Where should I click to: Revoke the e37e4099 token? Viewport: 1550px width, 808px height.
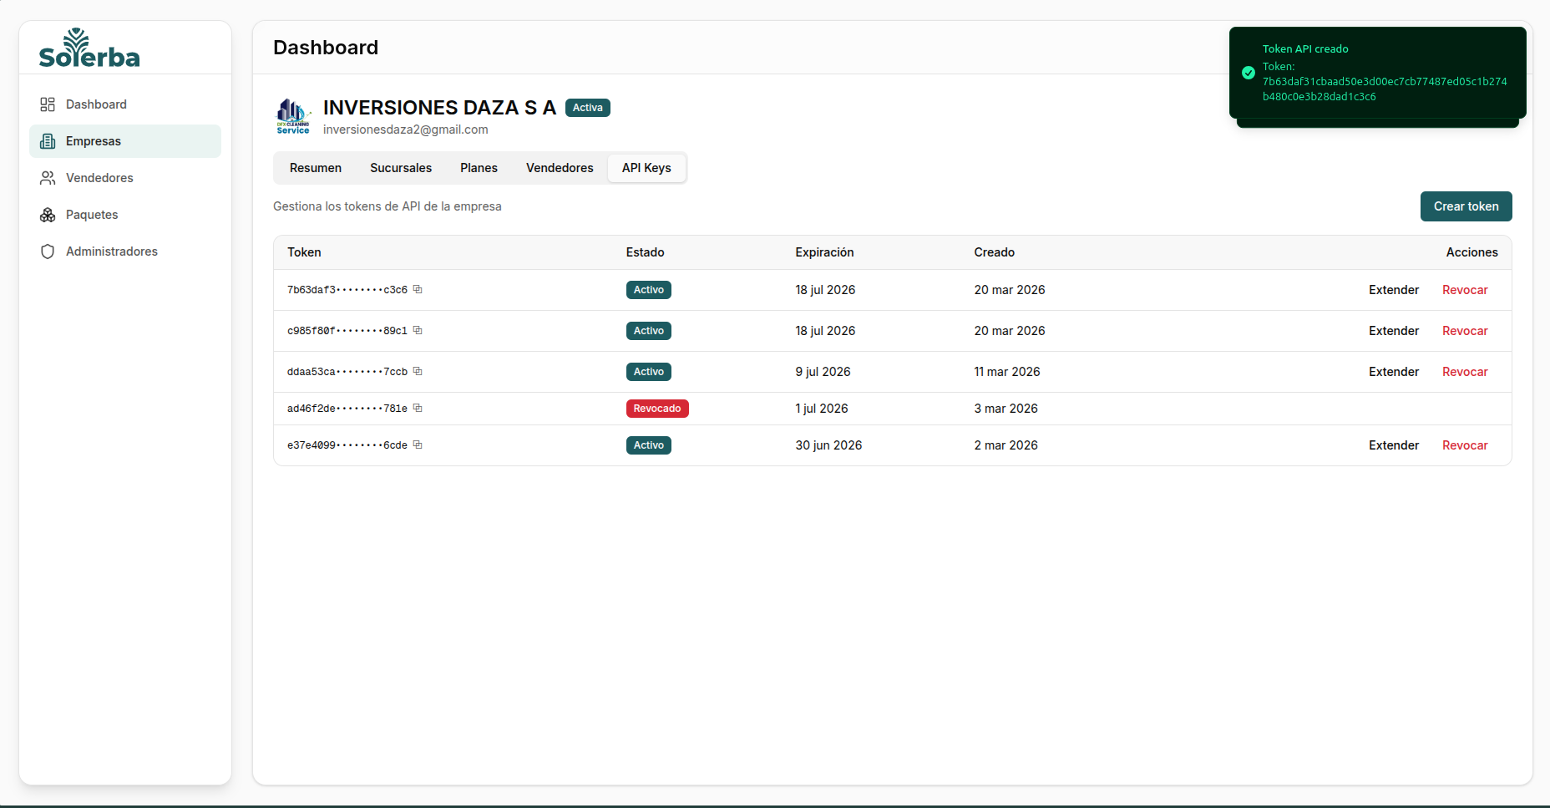coord(1464,445)
